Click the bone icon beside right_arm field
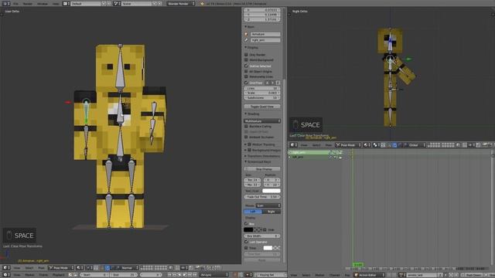 (246, 40)
